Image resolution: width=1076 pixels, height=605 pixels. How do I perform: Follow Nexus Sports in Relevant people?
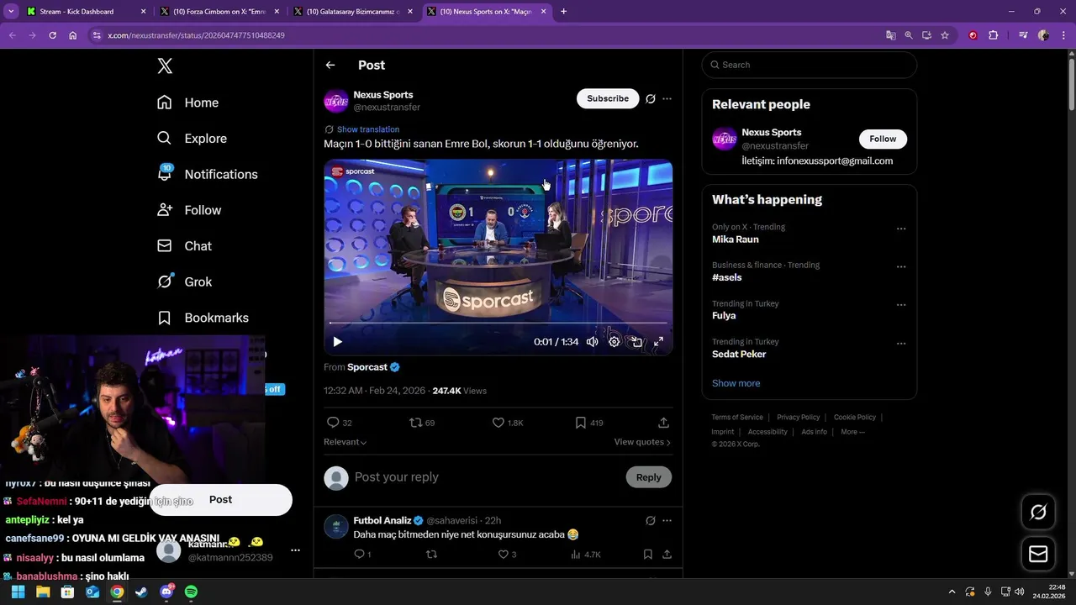[x=883, y=139]
